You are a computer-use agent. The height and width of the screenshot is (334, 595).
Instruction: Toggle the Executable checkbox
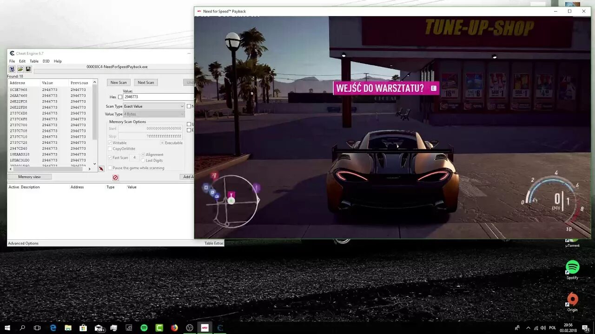pyautogui.click(x=162, y=143)
